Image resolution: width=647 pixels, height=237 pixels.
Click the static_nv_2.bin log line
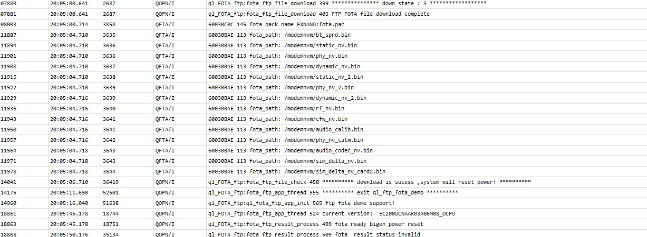[x=286, y=77]
